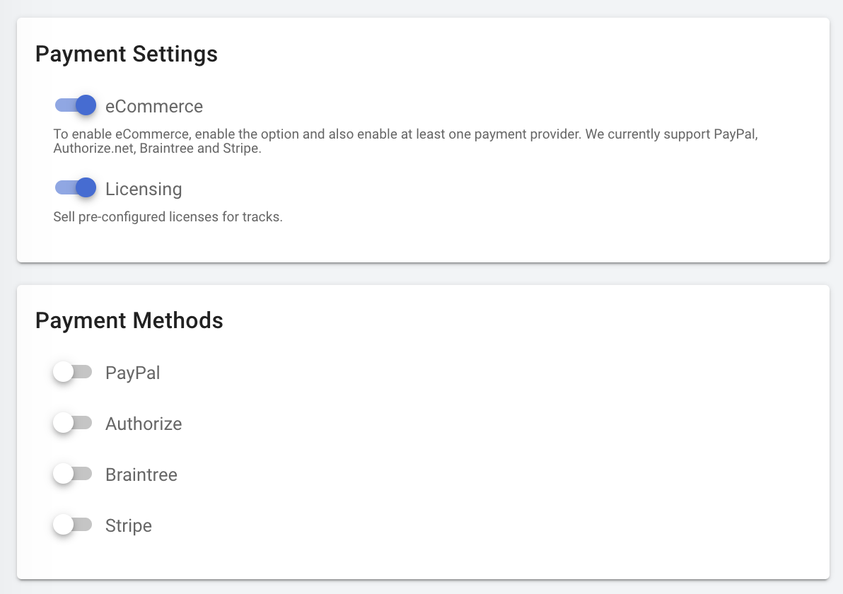The width and height of the screenshot is (843, 594).
Task: Click the Payment Methods heading
Action: point(129,320)
